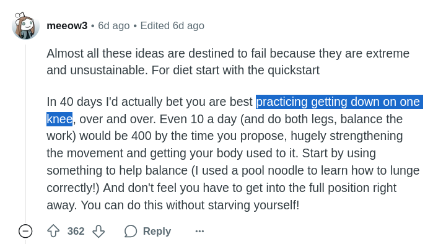The height and width of the screenshot is (244, 433).
Task: Open the three-dot more options menu
Action: coord(199,231)
